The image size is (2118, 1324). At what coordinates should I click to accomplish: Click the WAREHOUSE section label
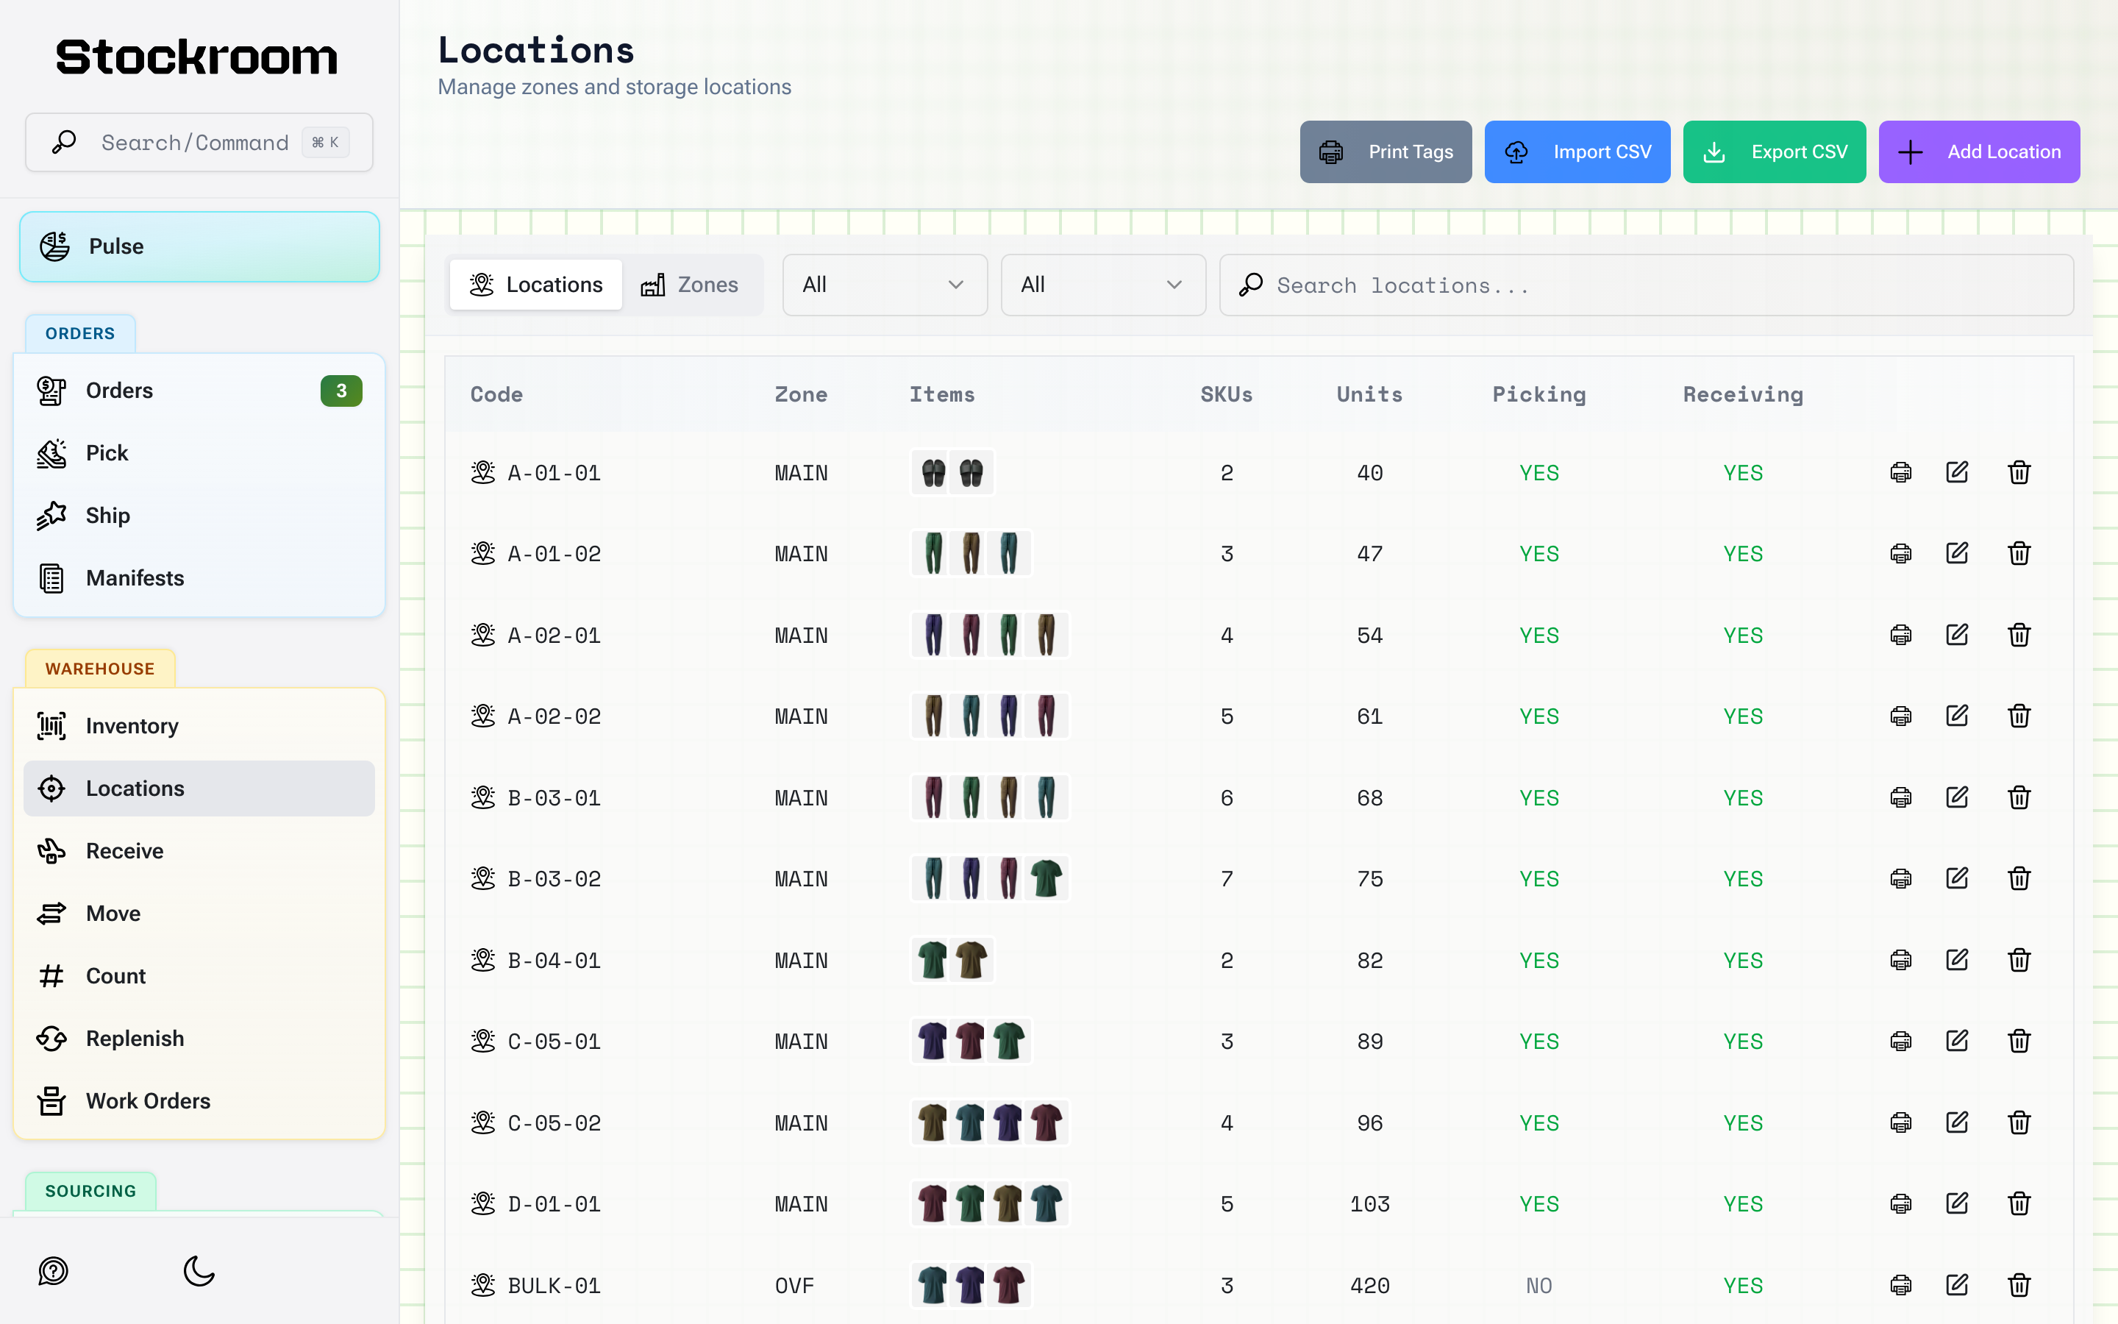[100, 669]
